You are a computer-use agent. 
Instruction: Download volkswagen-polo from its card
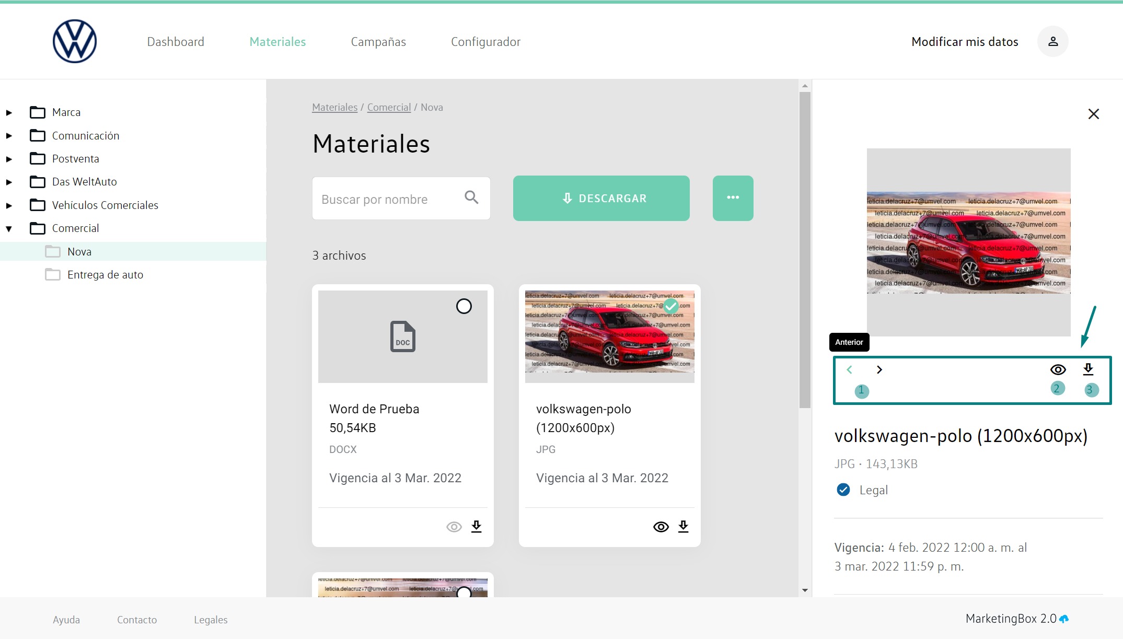pos(683,526)
